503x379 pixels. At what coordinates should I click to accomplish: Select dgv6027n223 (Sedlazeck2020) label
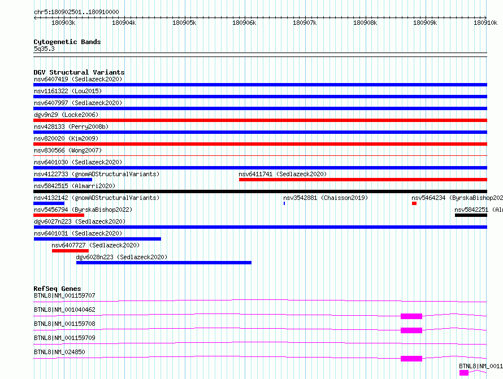pyautogui.click(x=80, y=221)
